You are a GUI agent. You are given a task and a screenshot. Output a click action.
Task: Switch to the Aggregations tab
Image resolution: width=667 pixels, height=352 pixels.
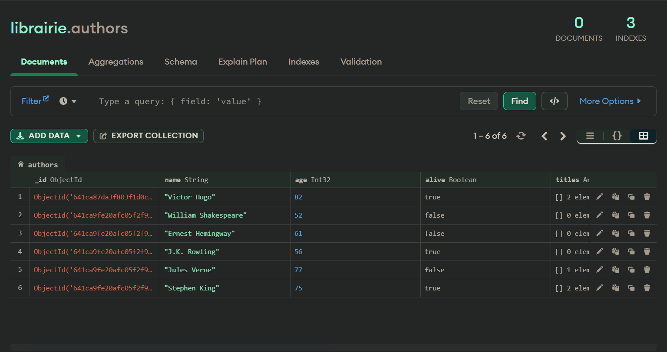pyautogui.click(x=116, y=62)
